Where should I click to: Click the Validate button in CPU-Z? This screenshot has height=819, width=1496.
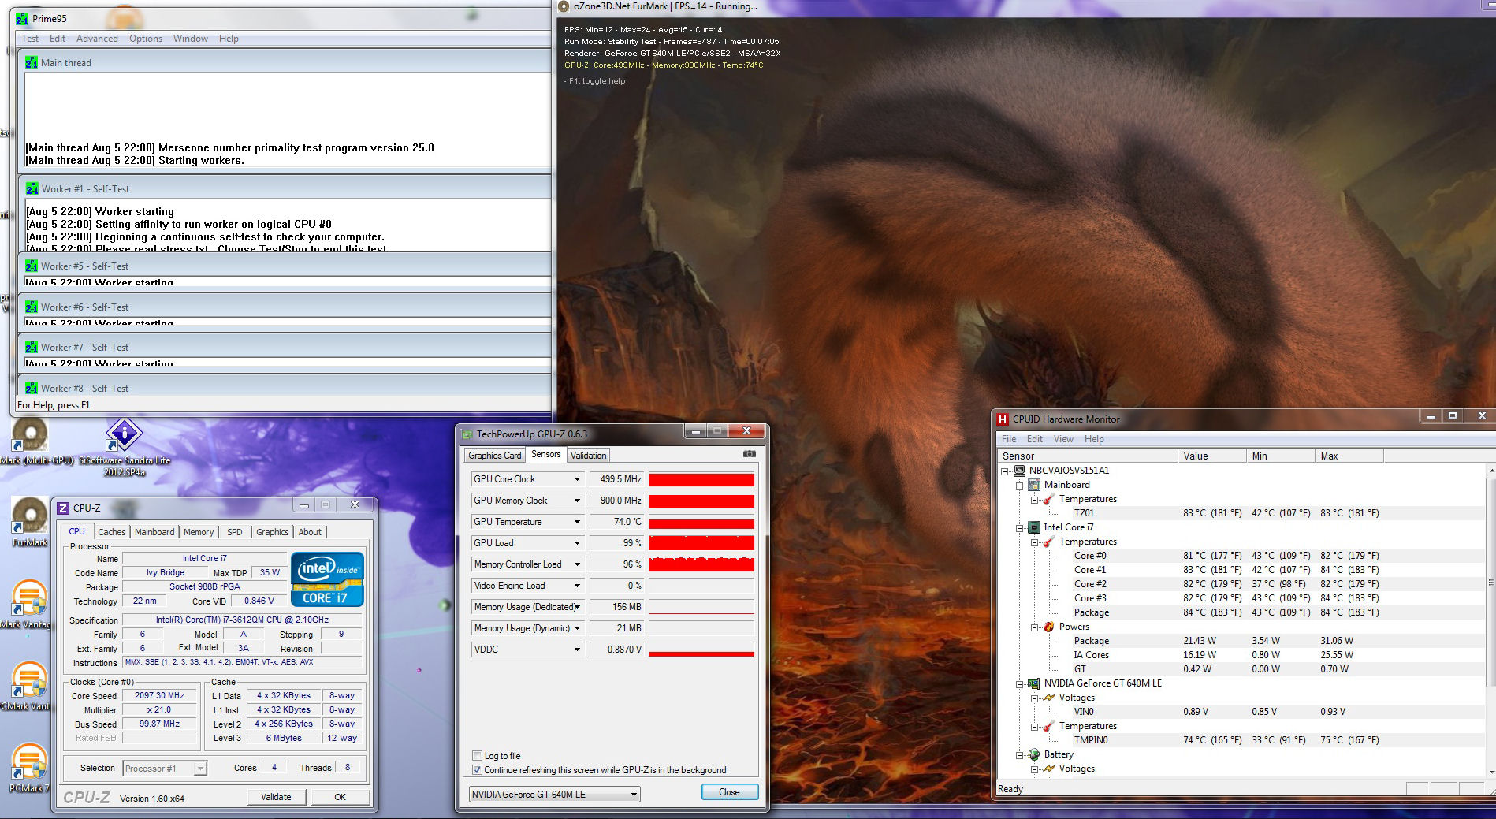pyautogui.click(x=276, y=797)
